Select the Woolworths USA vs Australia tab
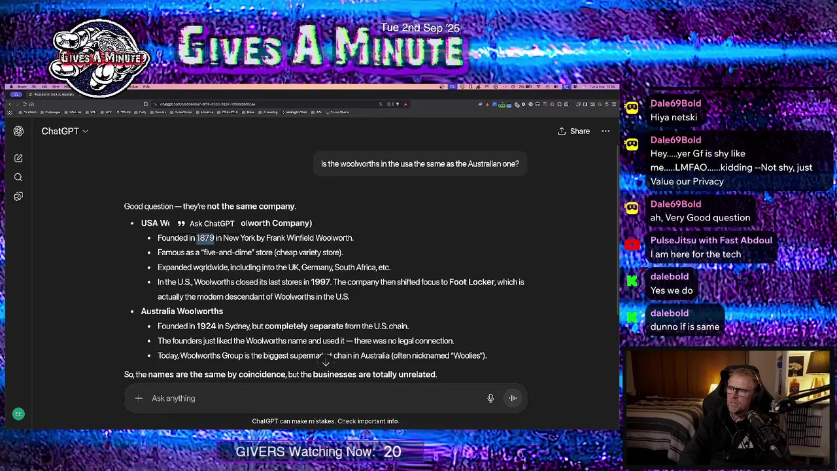 [54, 94]
